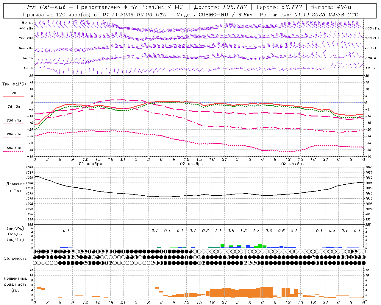Click the "Осадки" precipitation label

tap(15, 234)
